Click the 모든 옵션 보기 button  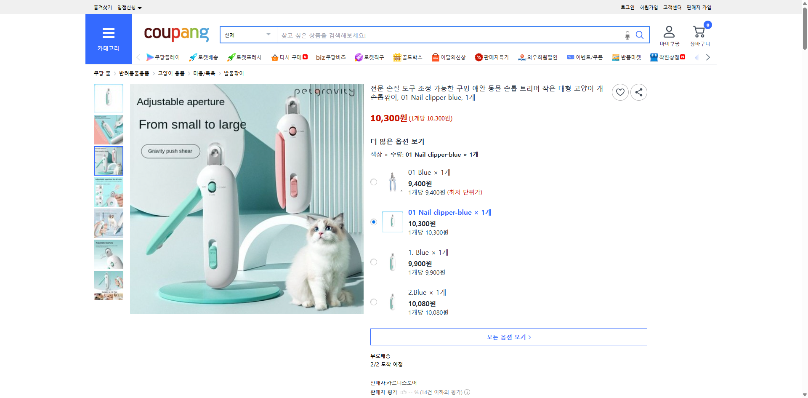pyautogui.click(x=508, y=337)
